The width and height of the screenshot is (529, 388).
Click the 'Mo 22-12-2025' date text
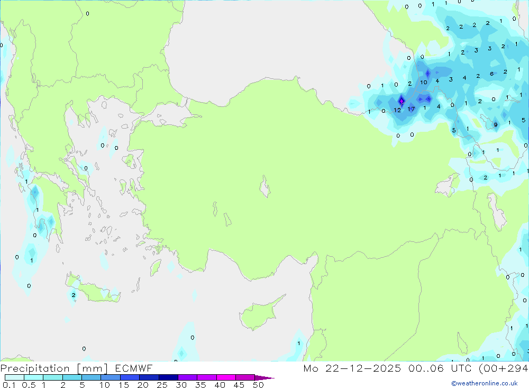pyautogui.click(x=352, y=368)
